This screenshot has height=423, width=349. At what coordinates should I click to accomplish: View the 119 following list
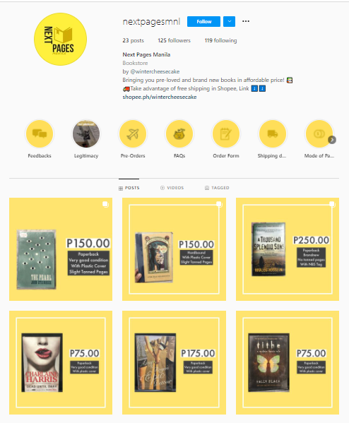tap(221, 40)
